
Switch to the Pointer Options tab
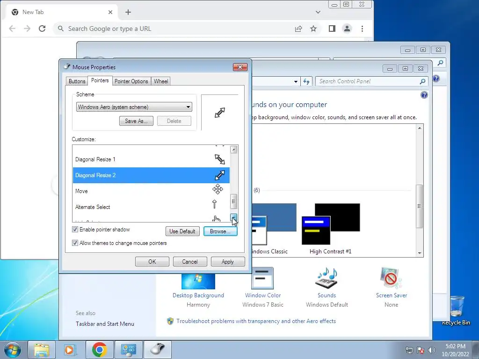[131, 81]
